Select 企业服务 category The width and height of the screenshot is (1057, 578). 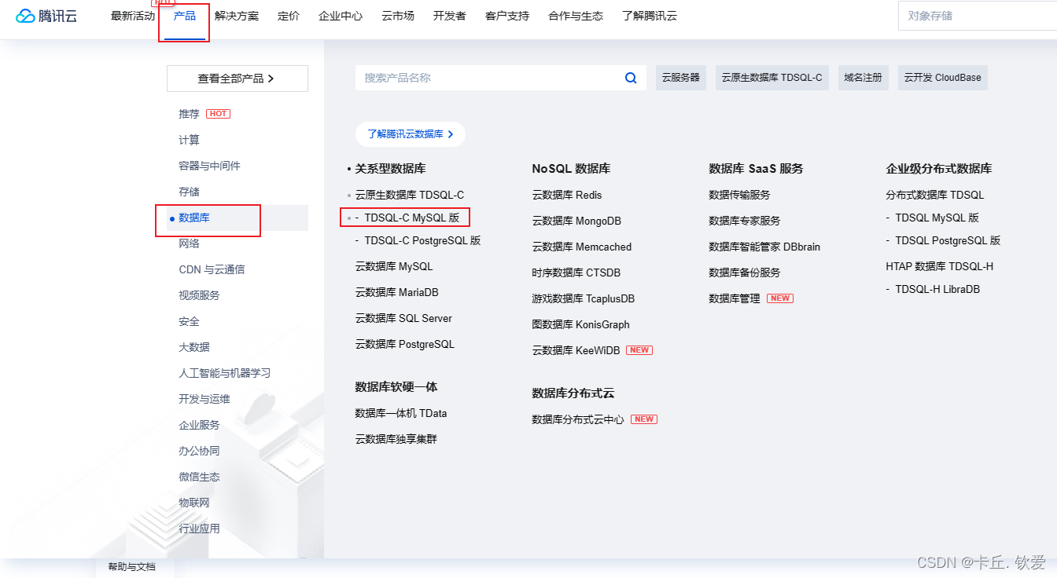click(199, 425)
